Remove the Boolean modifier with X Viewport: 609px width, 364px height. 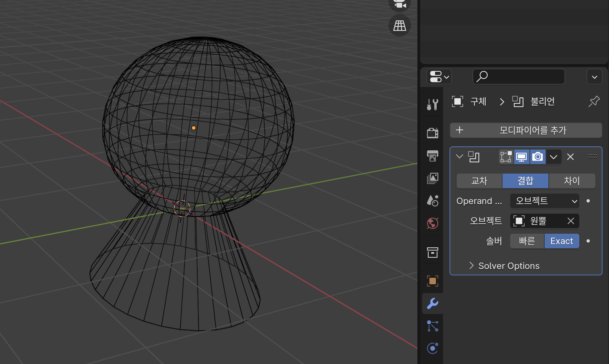point(570,157)
